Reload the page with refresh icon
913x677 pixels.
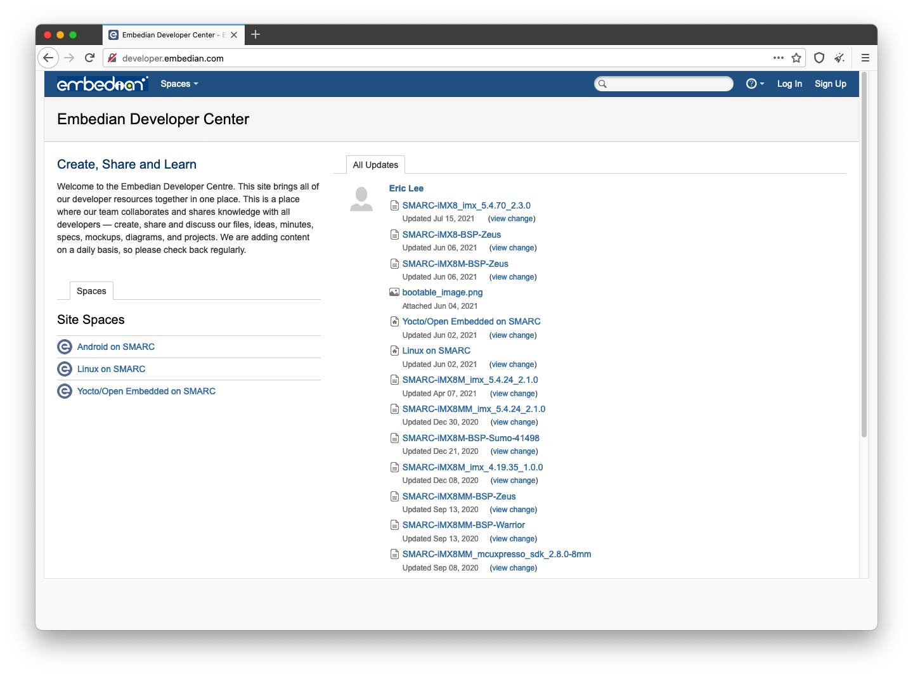(x=89, y=58)
